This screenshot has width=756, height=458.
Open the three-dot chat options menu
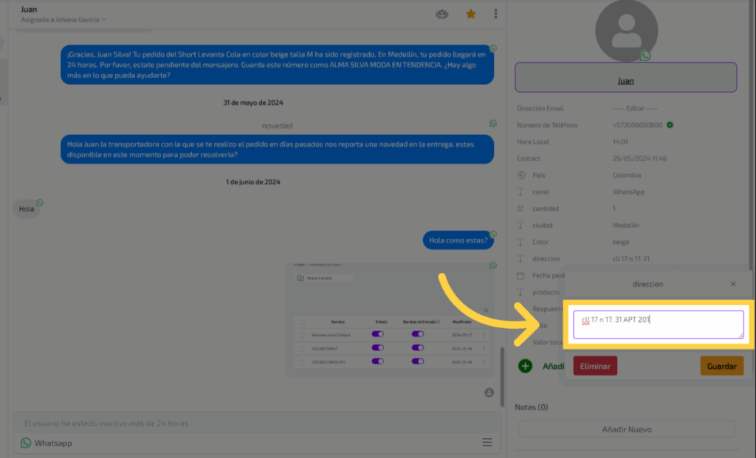tap(495, 13)
